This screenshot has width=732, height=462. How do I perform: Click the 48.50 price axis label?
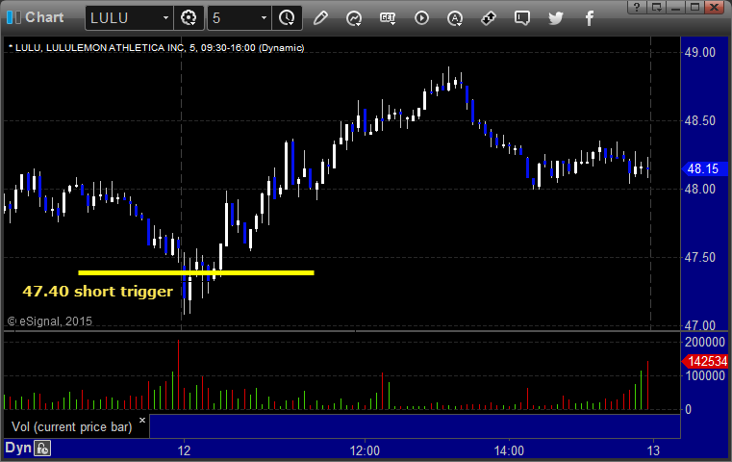pyautogui.click(x=700, y=120)
